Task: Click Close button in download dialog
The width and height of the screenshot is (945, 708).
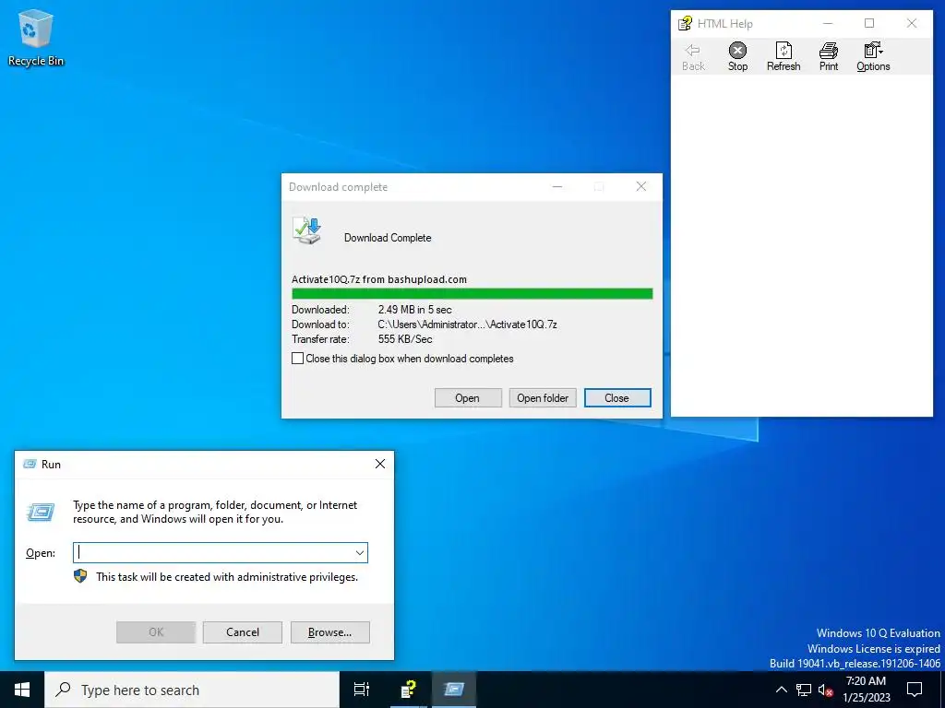Action: [617, 398]
